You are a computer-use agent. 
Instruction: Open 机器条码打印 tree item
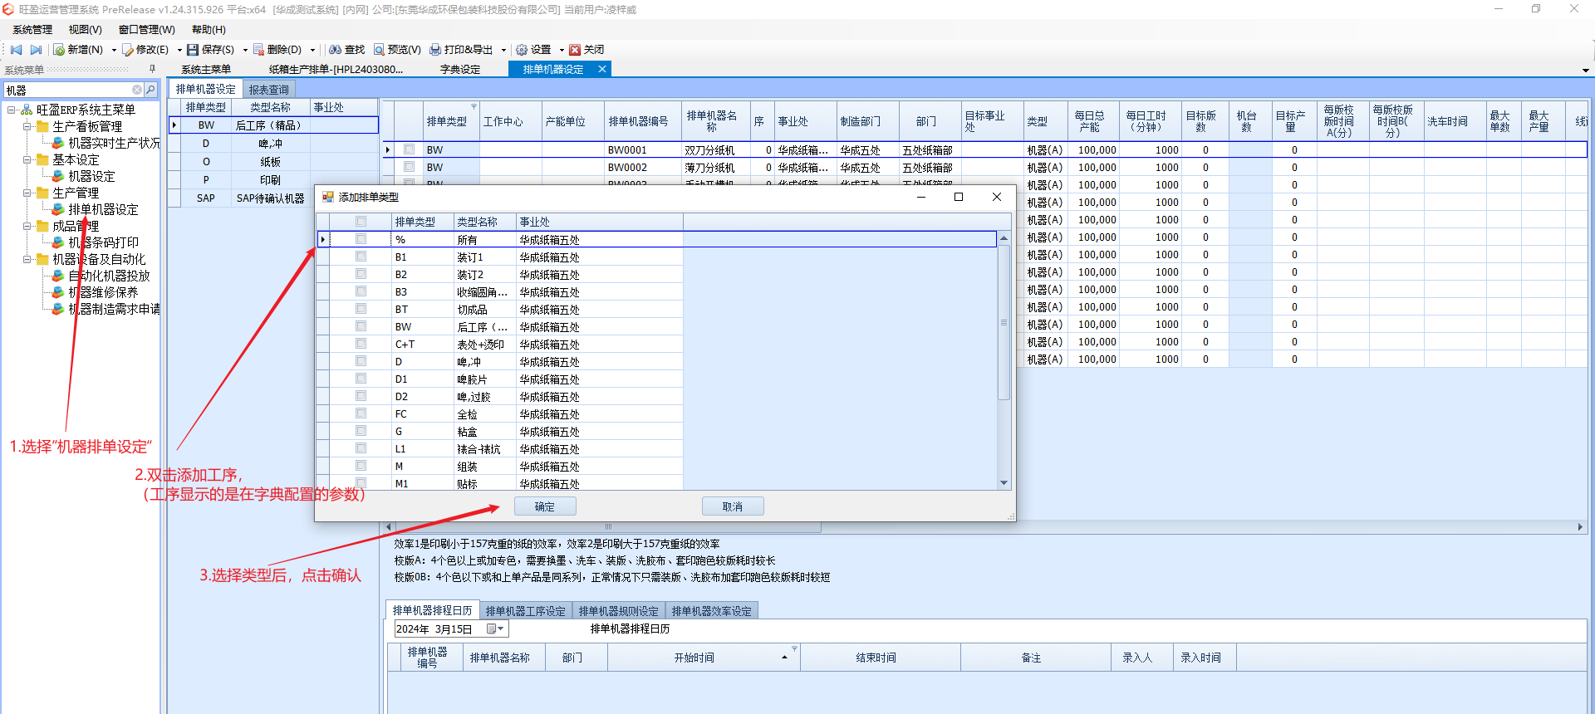103,242
